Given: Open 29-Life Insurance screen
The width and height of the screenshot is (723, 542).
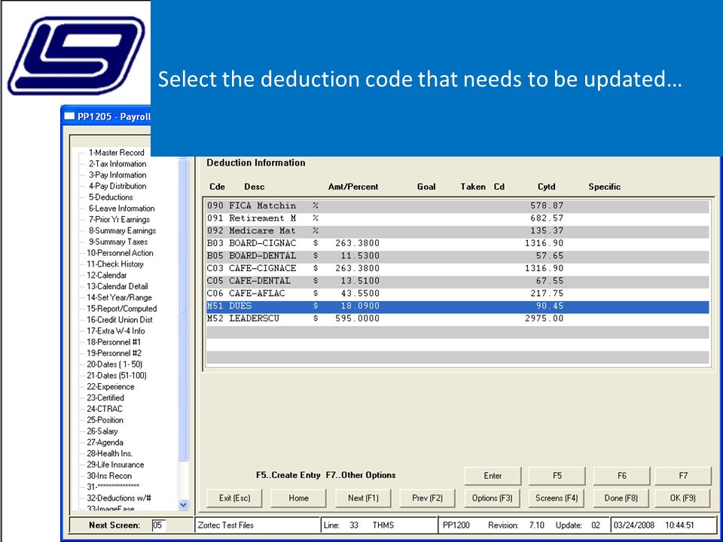Looking at the screenshot, I should coord(115,464).
